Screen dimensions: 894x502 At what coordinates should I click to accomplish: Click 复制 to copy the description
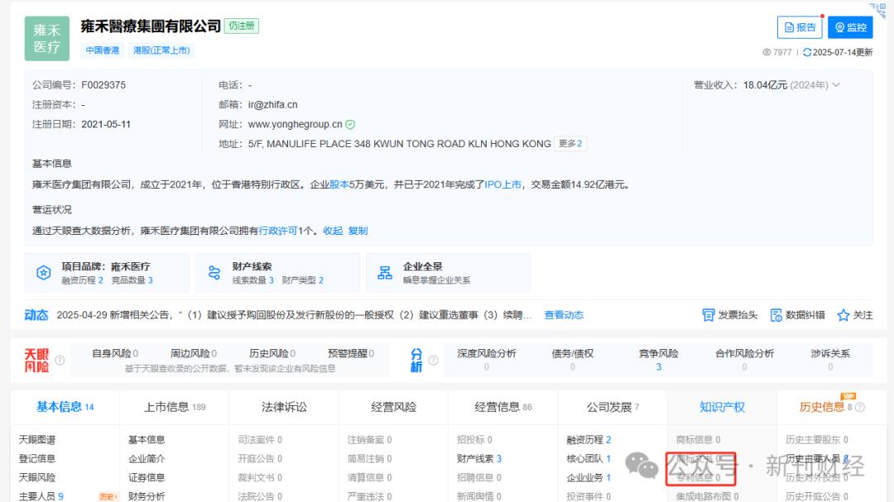pyautogui.click(x=358, y=231)
